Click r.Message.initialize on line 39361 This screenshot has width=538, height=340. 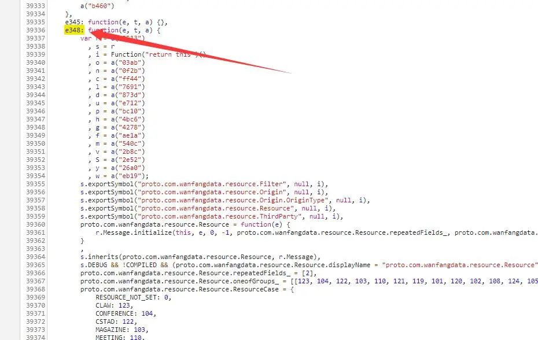click(x=134, y=232)
